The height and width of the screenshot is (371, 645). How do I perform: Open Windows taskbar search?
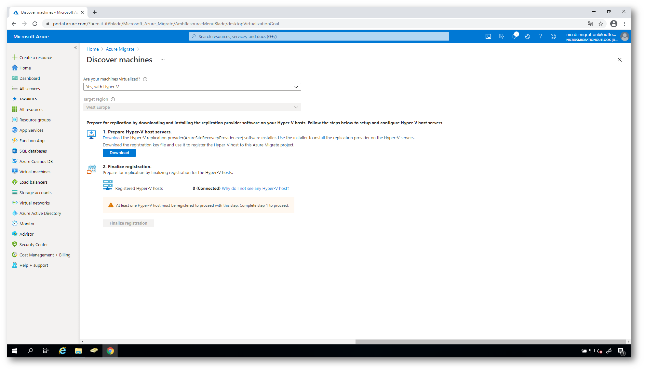coord(30,351)
